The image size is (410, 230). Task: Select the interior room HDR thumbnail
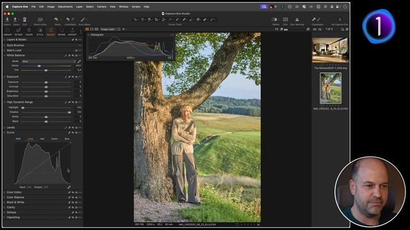(331, 50)
